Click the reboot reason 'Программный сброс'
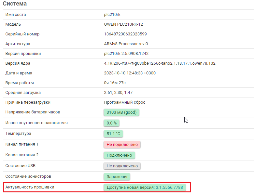Viewport: 254px width, 194px height. 124,102
